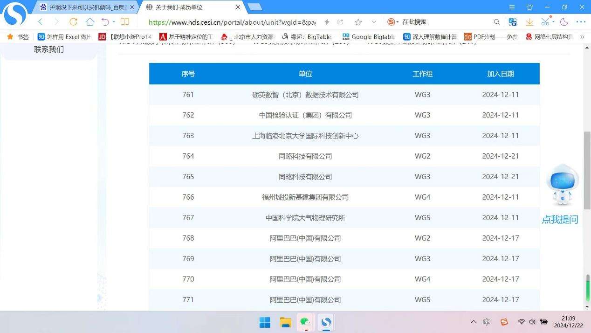Image resolution: width=591 pixels, height=333 pixels.
Task: Open the translate page icon
Action: point(513,22)
